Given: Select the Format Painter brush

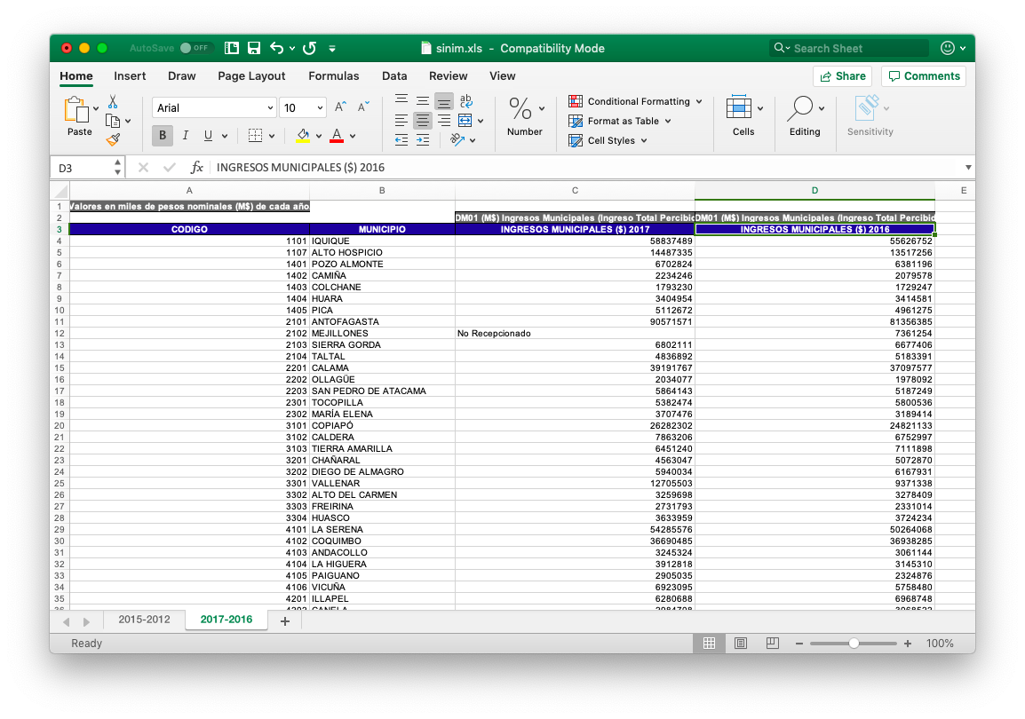Looking at the screenshot, I should pos(113,139).
